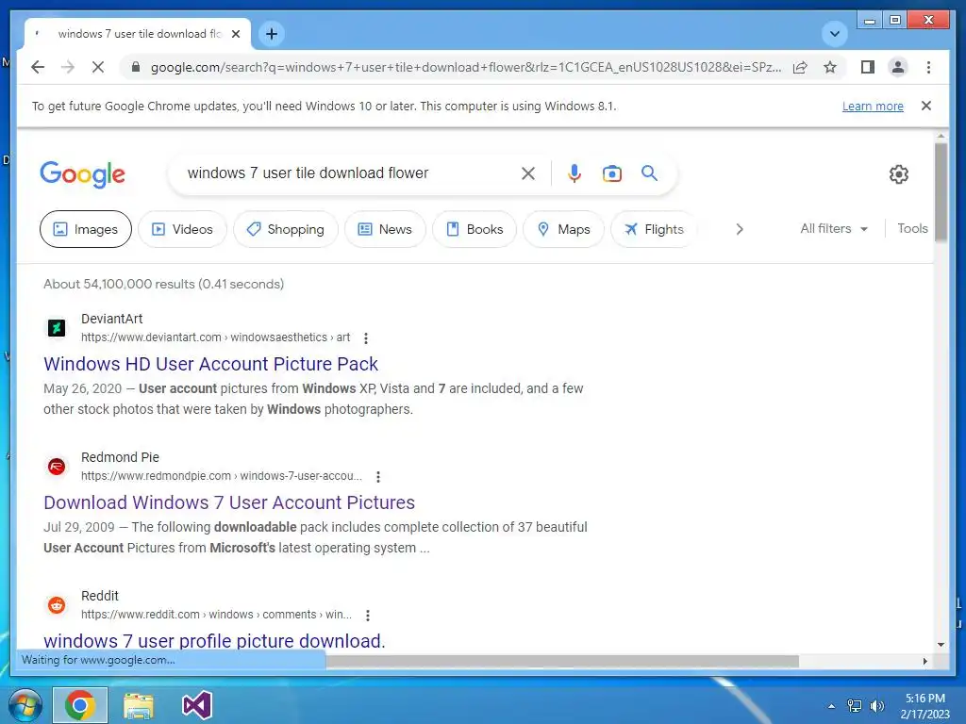Open File Explorer from the taskbar
Image resolution: width=966 pixels, height=724 pixels.
139,705
